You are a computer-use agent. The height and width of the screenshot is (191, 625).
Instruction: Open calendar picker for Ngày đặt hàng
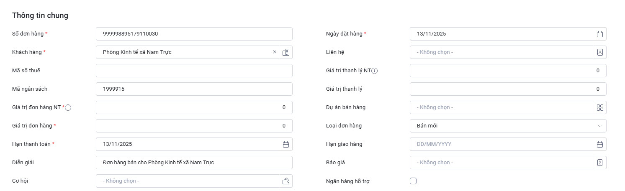tap(599, 34)
